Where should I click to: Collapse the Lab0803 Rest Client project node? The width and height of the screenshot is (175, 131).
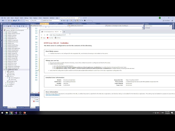[x=4, y=70]
